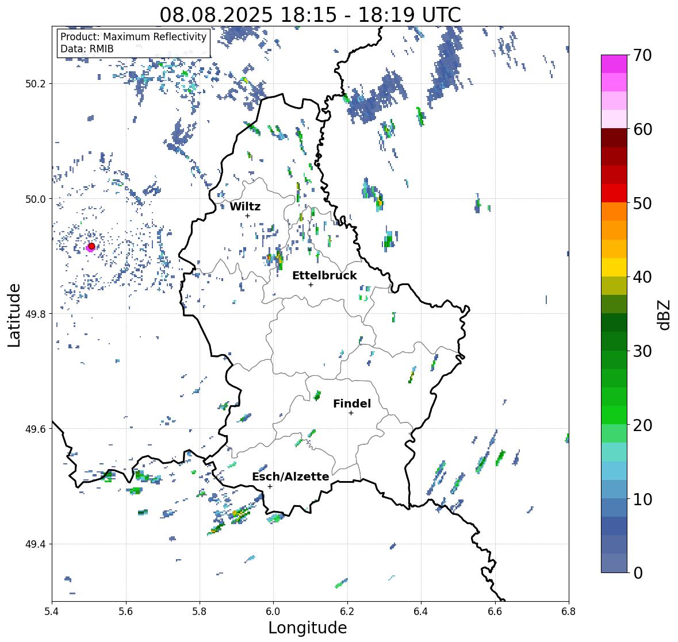
Task: Click the cross marker under Findel
Action: point(351,413)
